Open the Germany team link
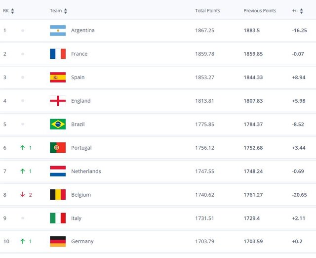 (82, 242)
